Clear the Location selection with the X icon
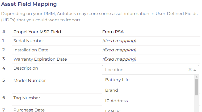Image resolution: width=202 pixels, height=112 pixels. coord(190,70)
